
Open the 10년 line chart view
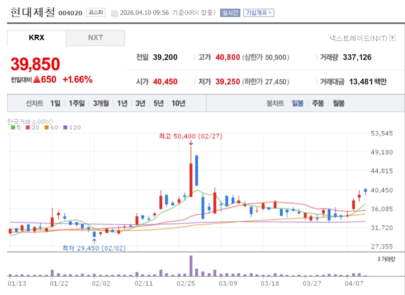(x=178, y=103)
